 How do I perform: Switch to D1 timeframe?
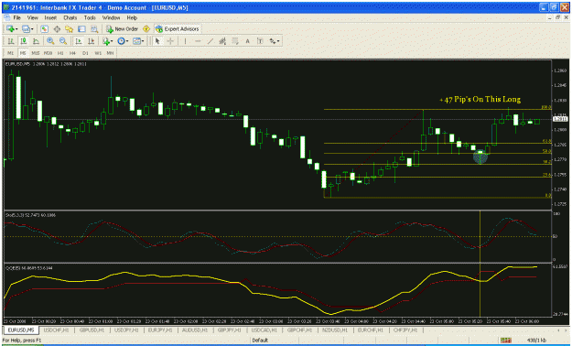pyautogui.click(x=85, y=53)
